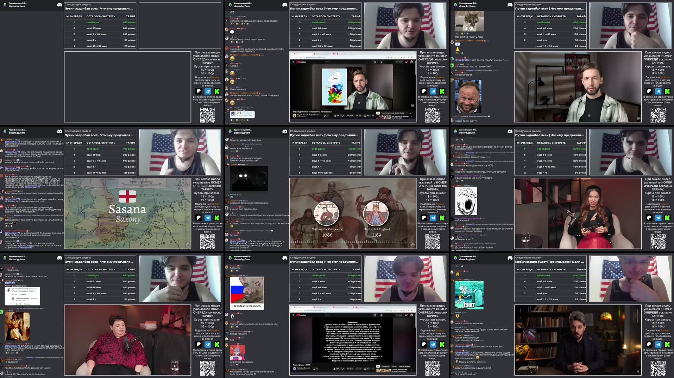Open YouTube hamburger menu in Ireland map video panel

point(294,62)
